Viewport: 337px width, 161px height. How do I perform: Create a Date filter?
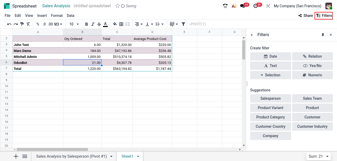tap(270, 56)
